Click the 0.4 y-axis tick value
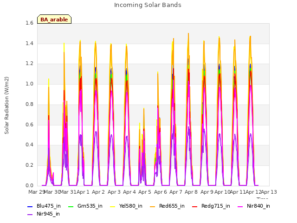The height and width of the screenshot is (223, 297). (x=29, y=145)
